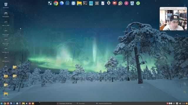Open the file manager folder in top dock

coord(79,3)
